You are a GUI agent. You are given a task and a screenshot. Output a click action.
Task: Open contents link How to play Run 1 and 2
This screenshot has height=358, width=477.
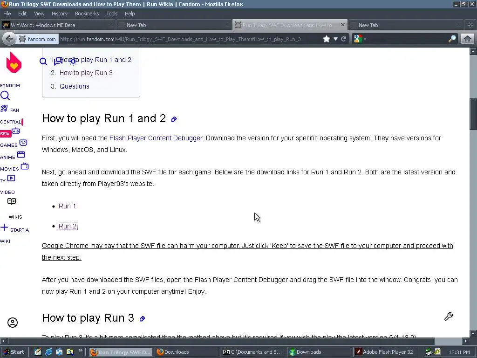point(95,60)
